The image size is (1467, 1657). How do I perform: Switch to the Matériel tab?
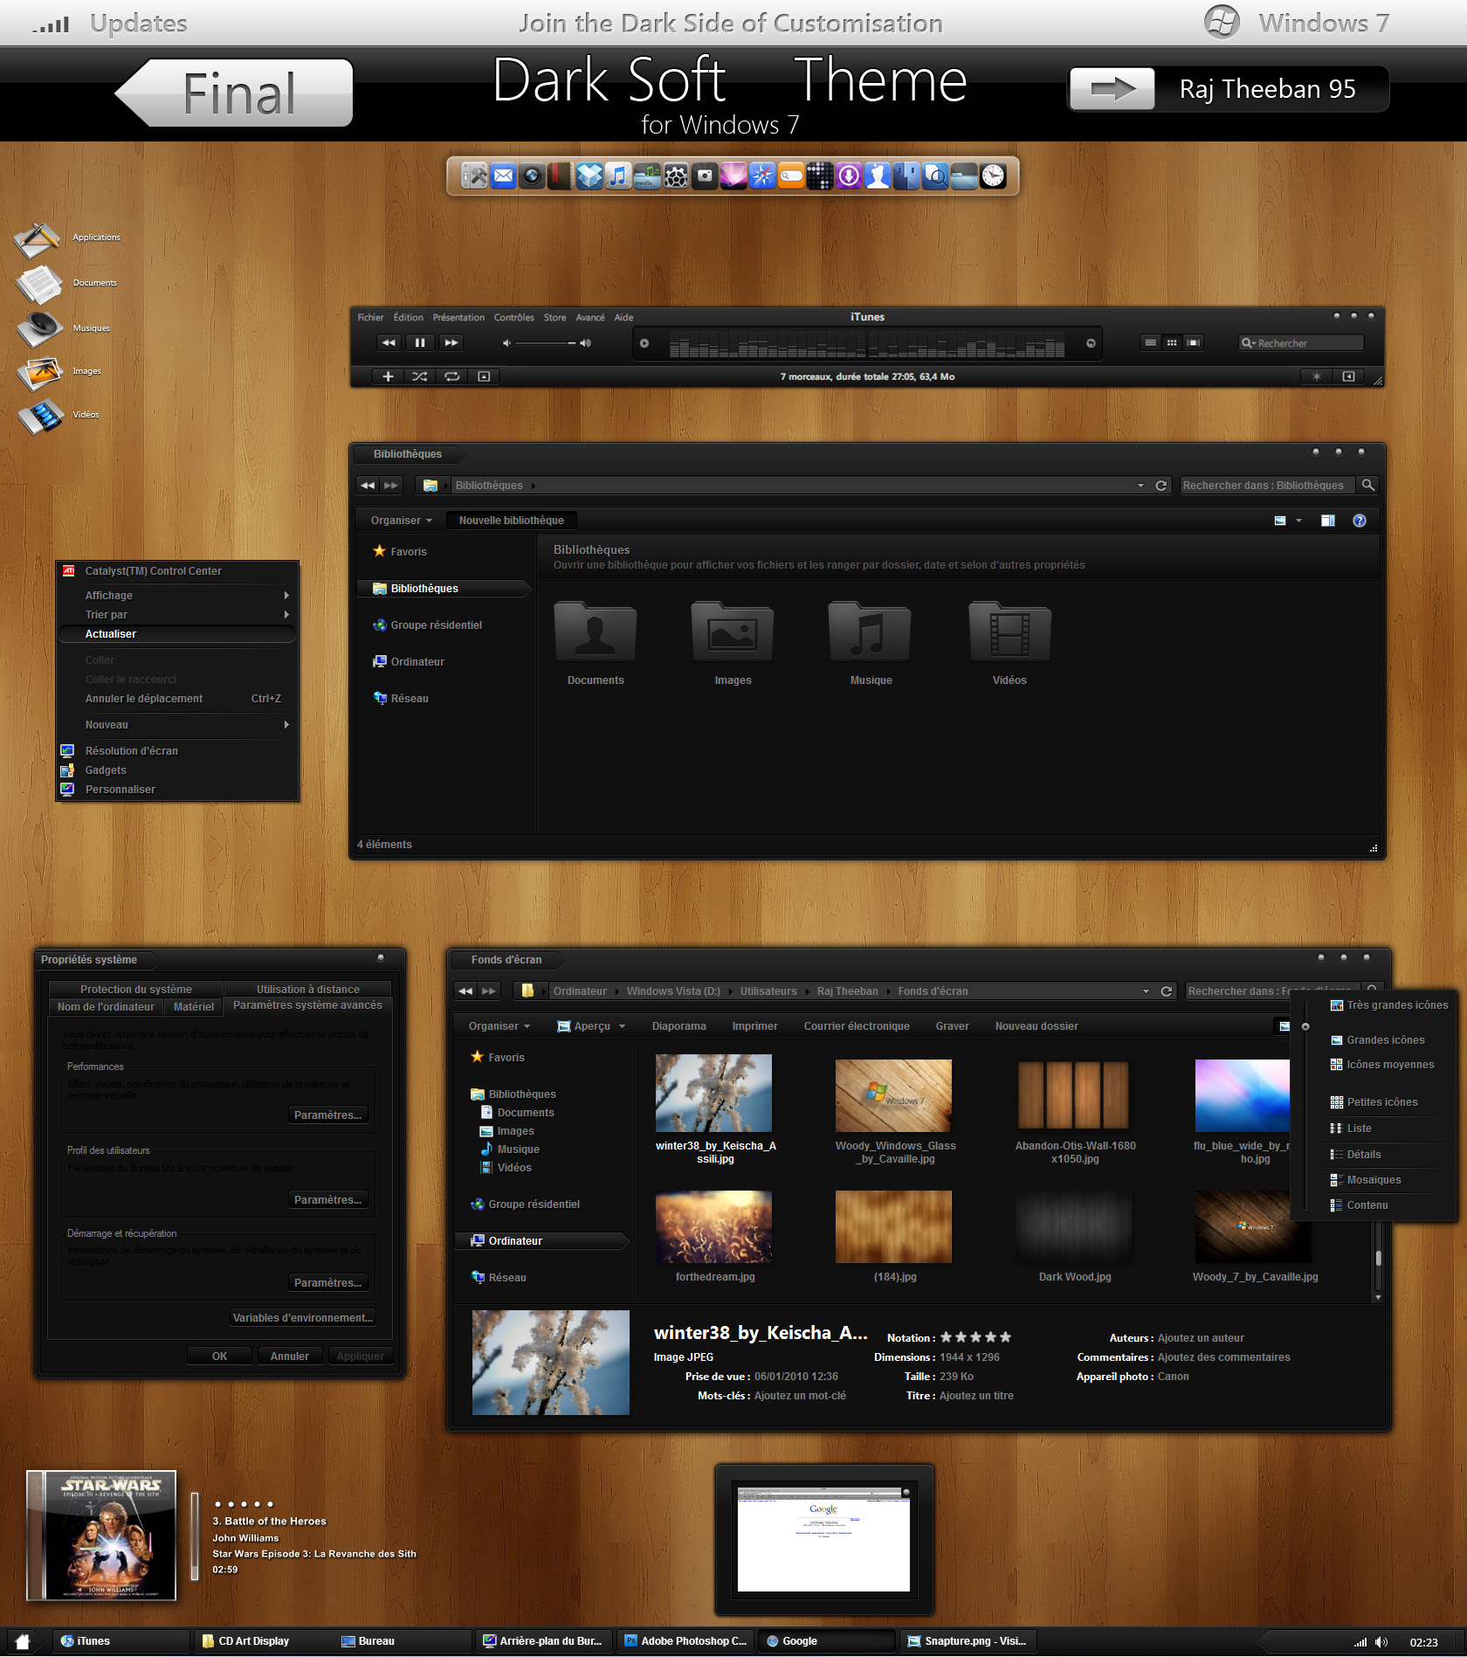(x=194, y=1007)
